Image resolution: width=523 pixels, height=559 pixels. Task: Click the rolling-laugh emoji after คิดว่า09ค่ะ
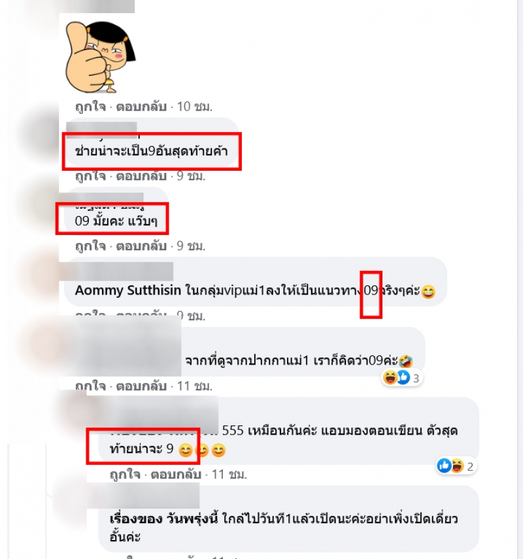[x=405, y=361]
